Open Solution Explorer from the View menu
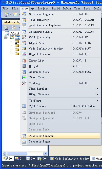Viewport: 102px width, 169px height. pyautogui.click(x=60, y=14)
